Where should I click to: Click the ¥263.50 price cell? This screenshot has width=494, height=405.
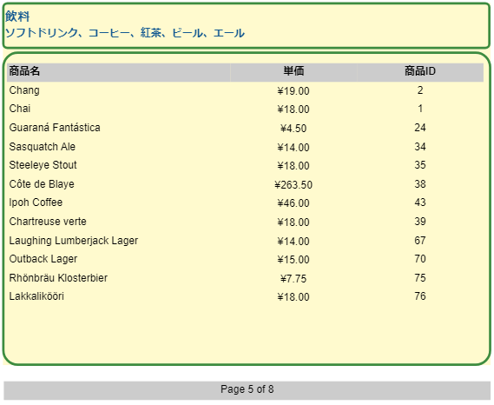point(293,185)
